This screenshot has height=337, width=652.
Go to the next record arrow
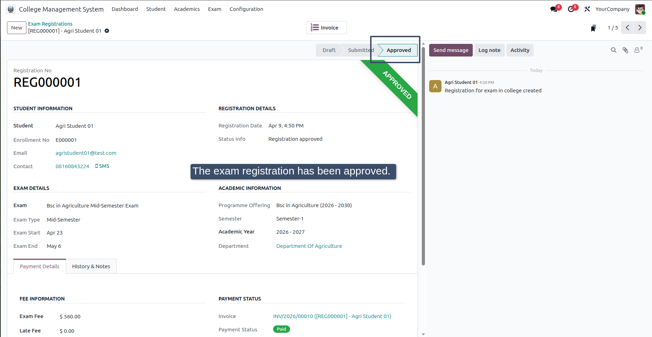[640, 28]
